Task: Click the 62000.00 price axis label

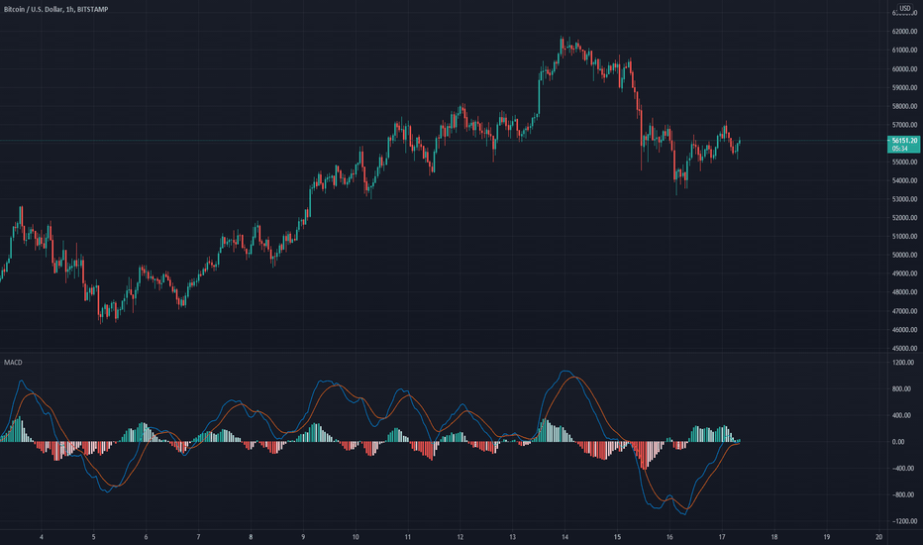Action: click(x=905, y=32)
